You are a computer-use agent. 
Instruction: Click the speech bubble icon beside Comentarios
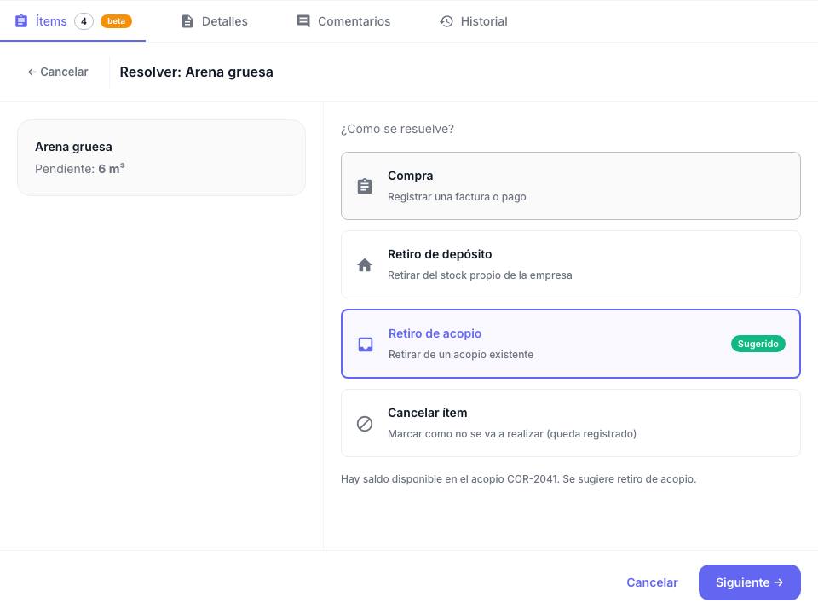coord(303,20)
